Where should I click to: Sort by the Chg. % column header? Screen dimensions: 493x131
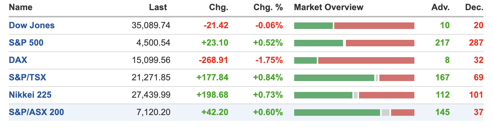click(268, 7)
